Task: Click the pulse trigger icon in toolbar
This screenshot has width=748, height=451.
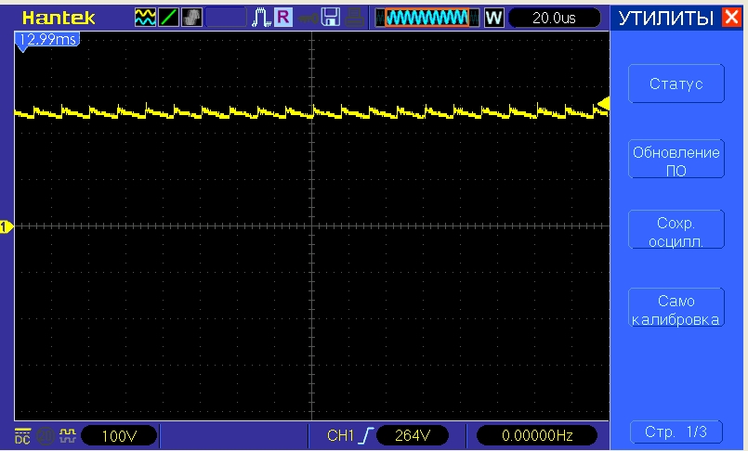Action: coord(262,18)
